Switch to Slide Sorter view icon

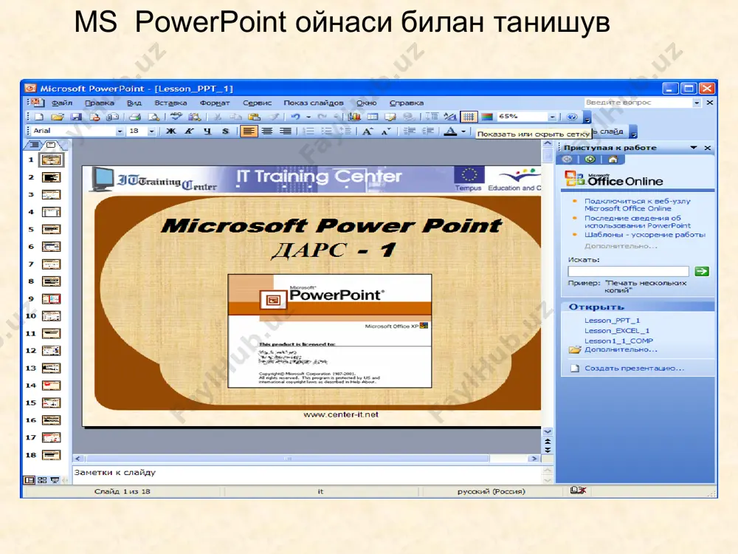42,480
